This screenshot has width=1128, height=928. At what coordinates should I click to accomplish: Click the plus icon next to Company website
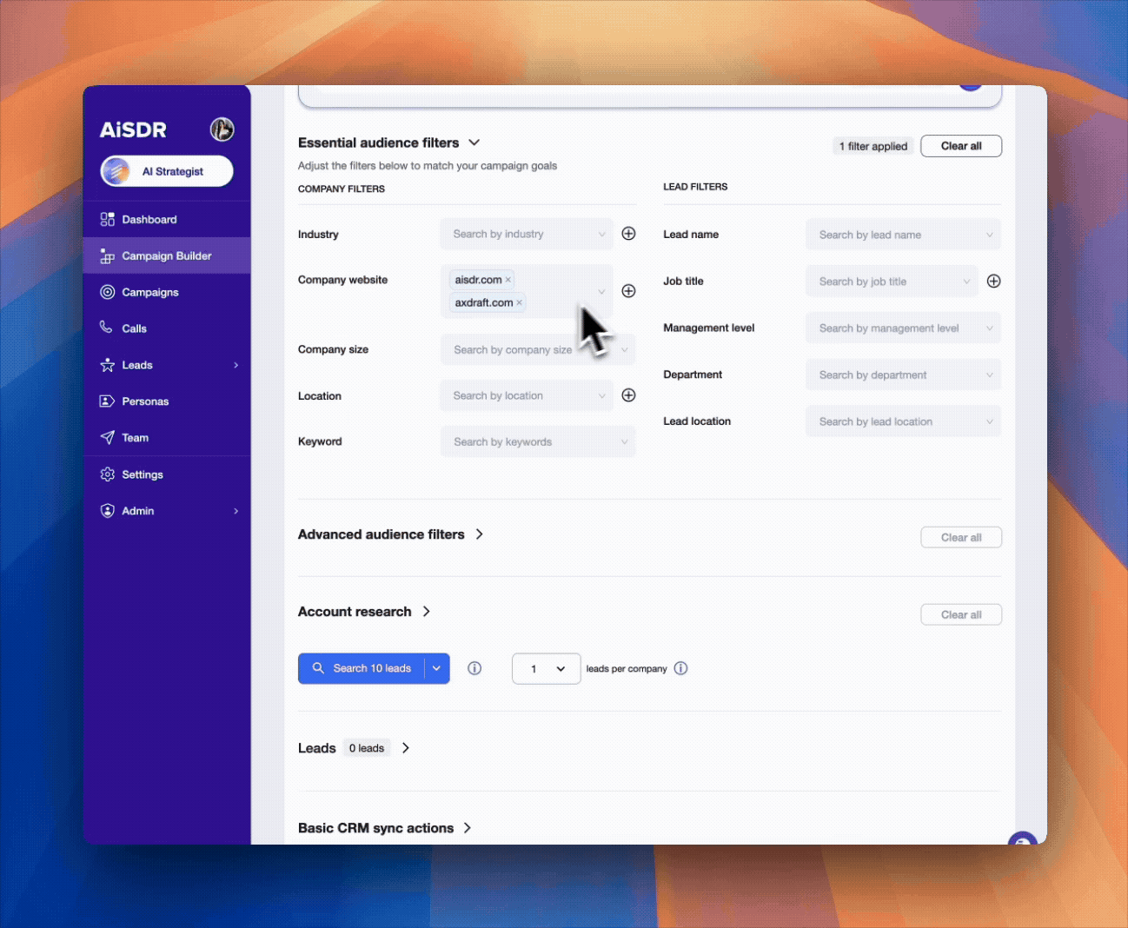pos(628,291)
